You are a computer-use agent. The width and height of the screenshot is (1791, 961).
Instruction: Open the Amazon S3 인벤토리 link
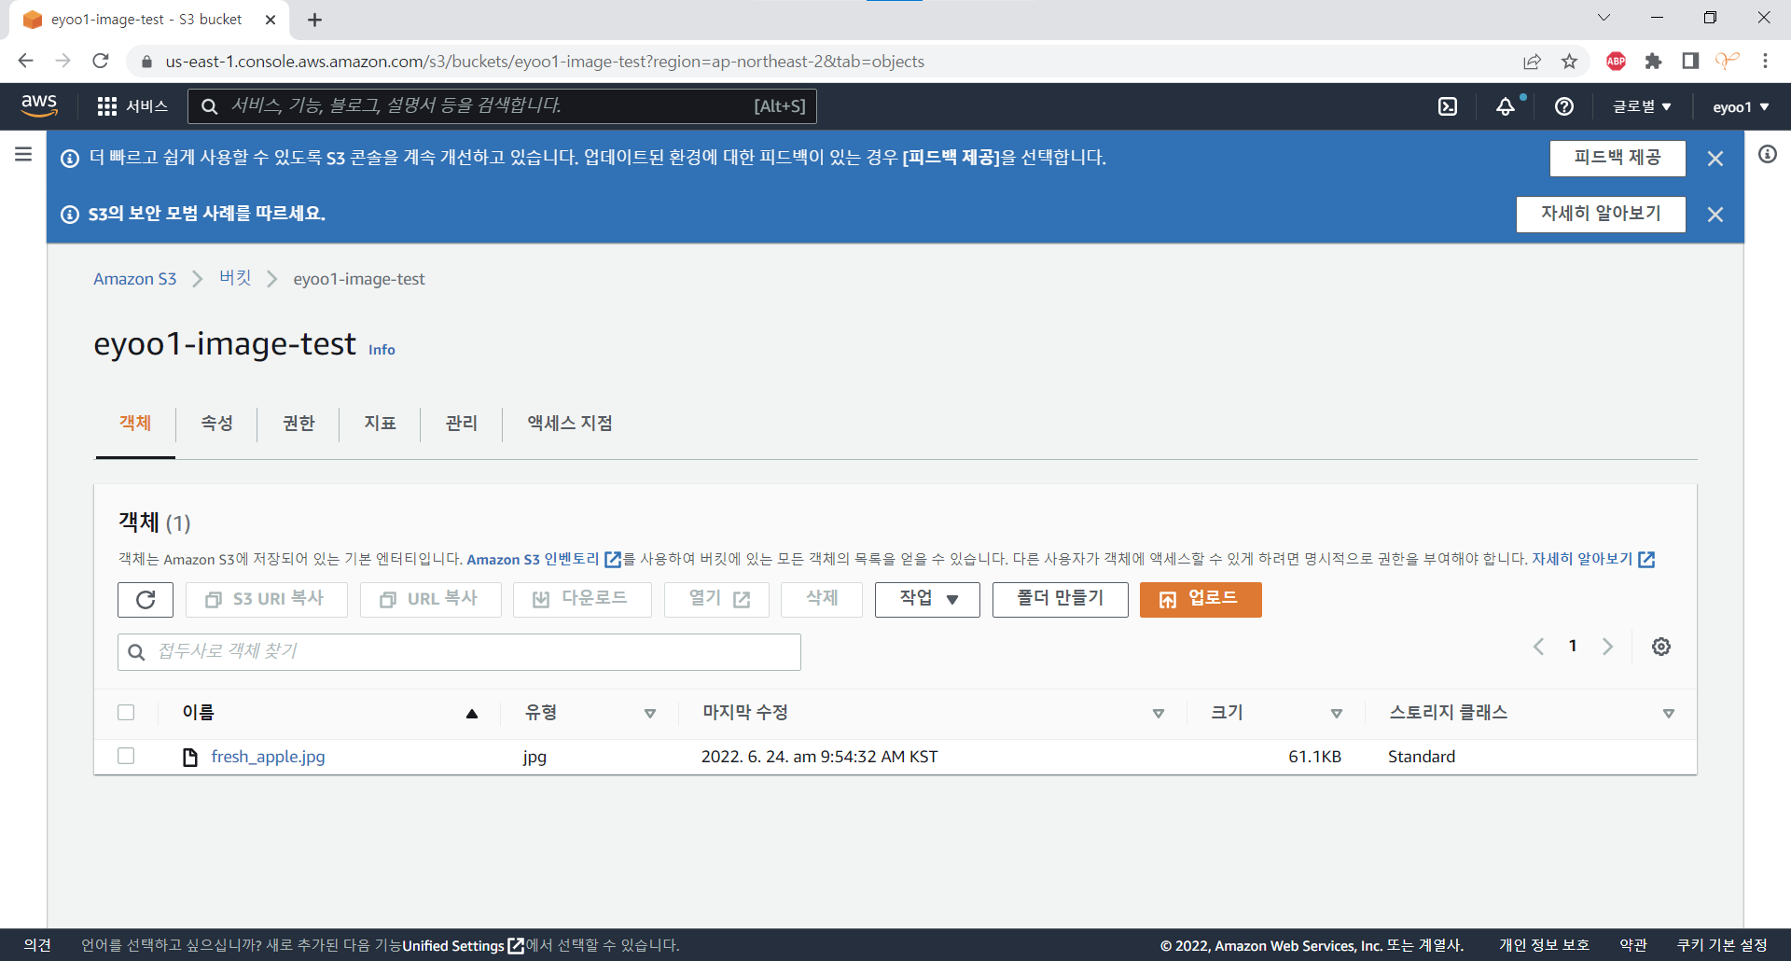[543, 559]
